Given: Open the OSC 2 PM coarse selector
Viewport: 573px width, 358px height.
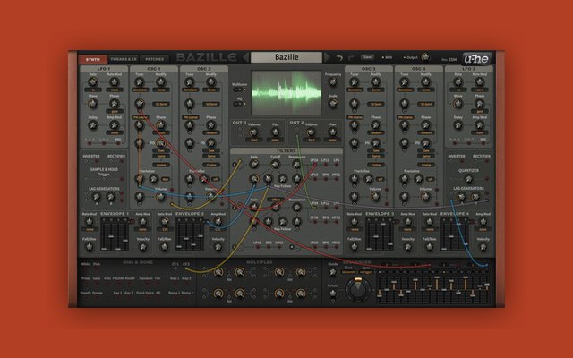Looking at the screenshot, I should [191, 117].
